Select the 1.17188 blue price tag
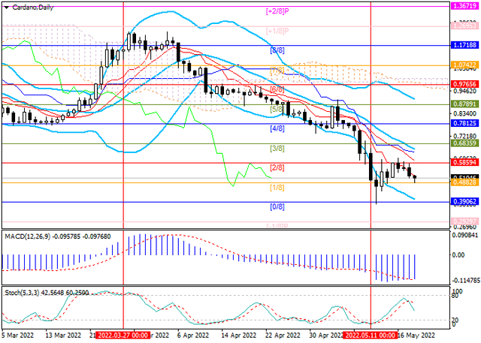Screen dimensions: 481x343 pyautogui.click(x=465, y=46)
